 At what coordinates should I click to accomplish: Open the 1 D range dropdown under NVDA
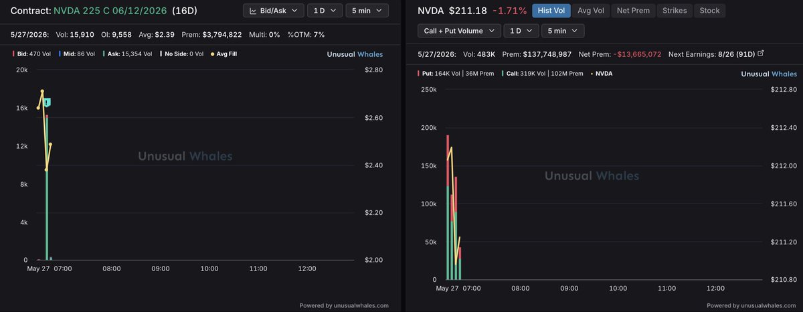(x=521, y=31)
